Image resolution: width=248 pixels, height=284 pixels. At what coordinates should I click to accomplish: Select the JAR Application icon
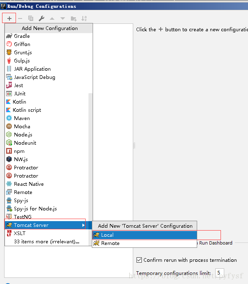(9, 69)
